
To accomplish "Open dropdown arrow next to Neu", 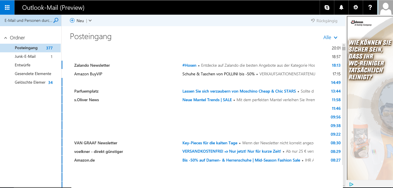I will (x=90, y=21).
